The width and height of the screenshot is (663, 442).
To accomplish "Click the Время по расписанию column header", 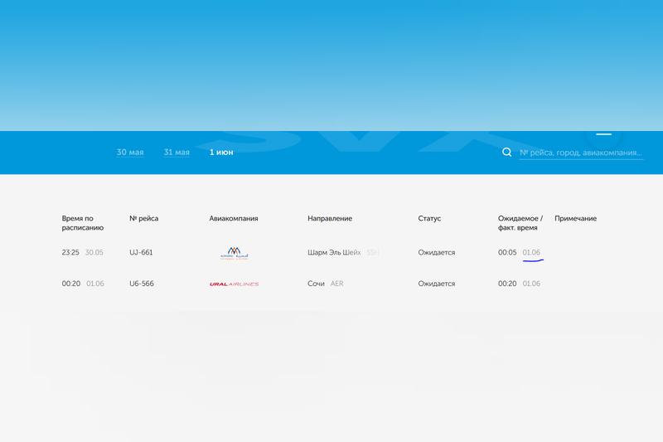I will pos(82,222).
